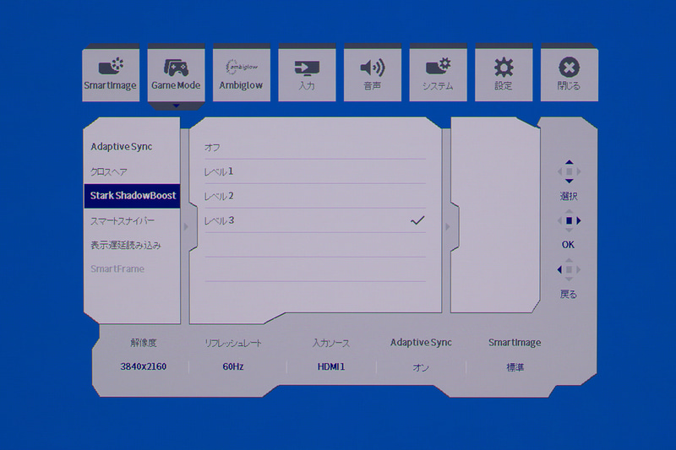
Task: Click the SmartImage status bar label
Action: point(515,343)
